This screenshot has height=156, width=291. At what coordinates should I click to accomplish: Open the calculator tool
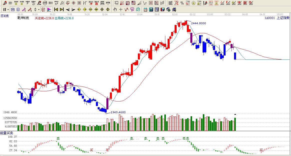[x=151, y=9]
